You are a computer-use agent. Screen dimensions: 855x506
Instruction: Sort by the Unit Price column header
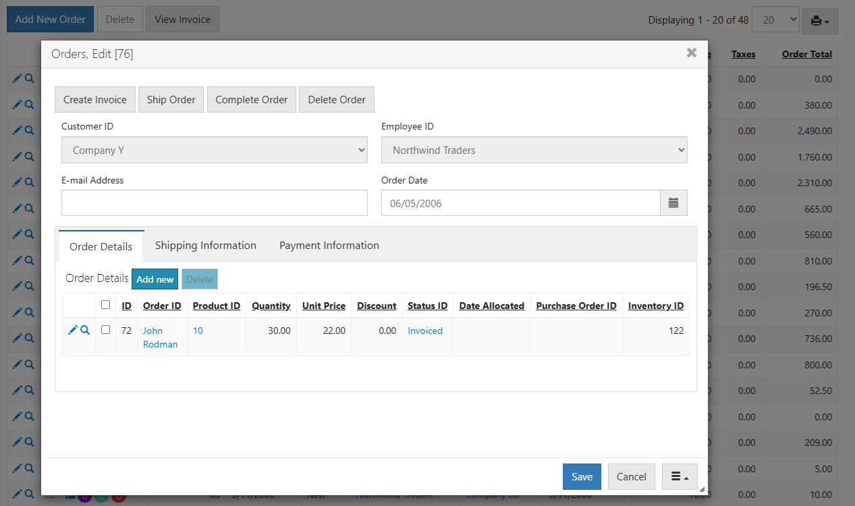[x=324, y=306]
